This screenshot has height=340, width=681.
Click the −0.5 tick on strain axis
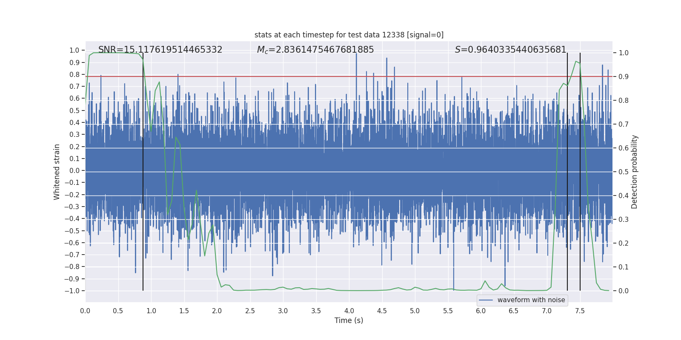click(72, 231)
